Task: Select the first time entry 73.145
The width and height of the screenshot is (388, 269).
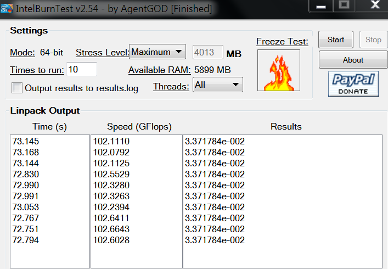Action: tap(26, 142)
